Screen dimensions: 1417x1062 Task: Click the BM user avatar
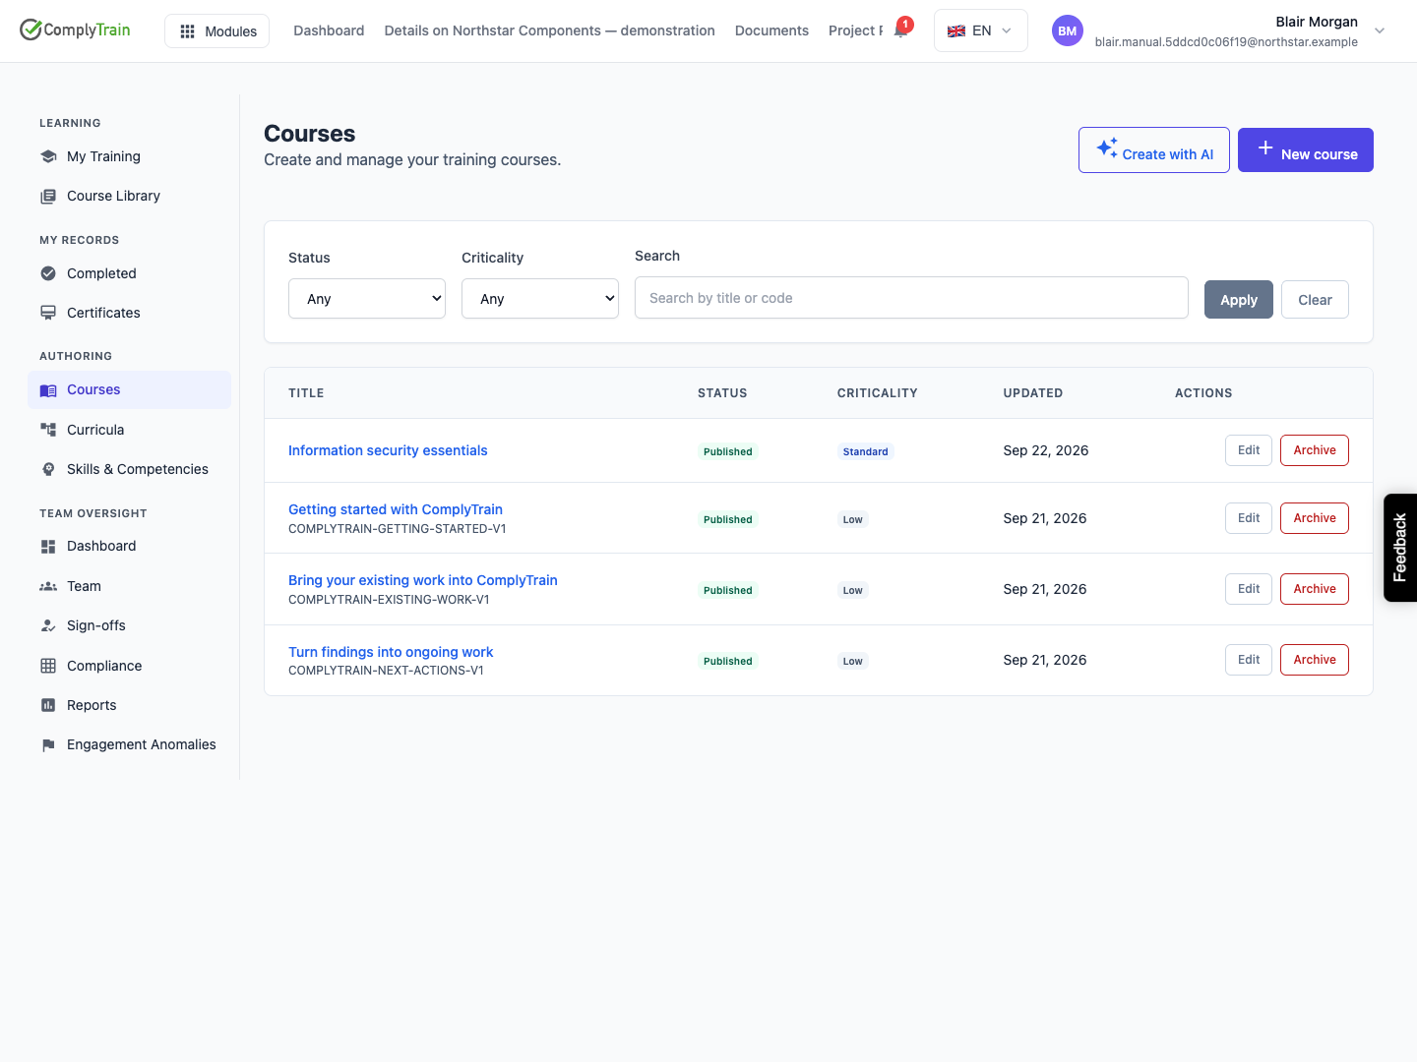pyautogui.click(x=1068, y=30)
